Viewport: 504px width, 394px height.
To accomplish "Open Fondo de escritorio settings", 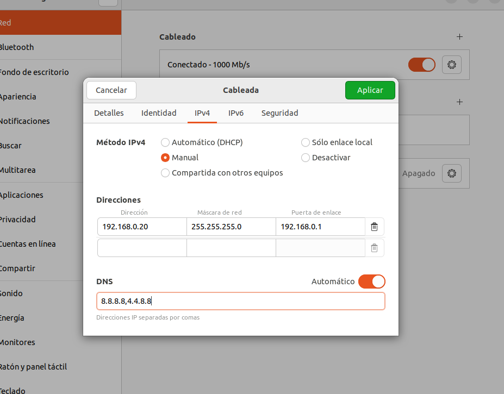I will click(x=60, y=72).
